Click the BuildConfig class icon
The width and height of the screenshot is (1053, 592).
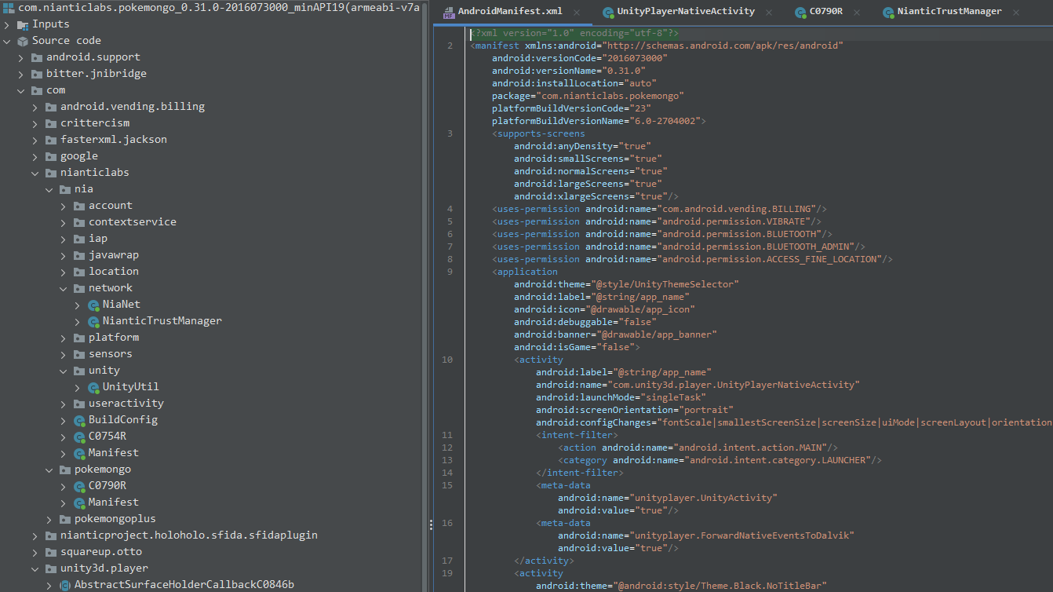click(79, 420)
